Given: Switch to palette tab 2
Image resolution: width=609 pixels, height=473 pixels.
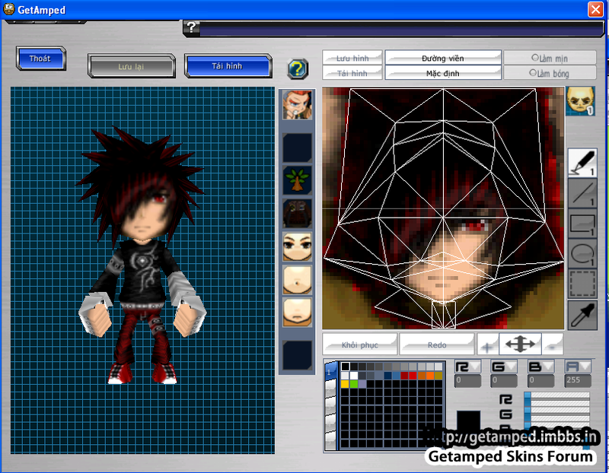Looking at the screenshot, I should pos(330,388).
